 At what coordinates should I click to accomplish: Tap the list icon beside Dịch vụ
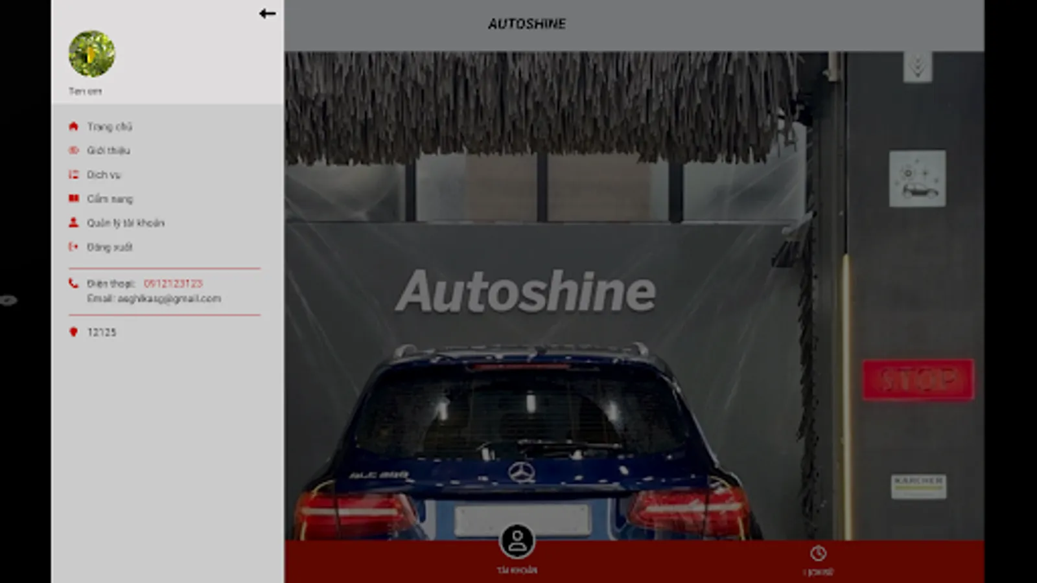[x=74, y=175]
